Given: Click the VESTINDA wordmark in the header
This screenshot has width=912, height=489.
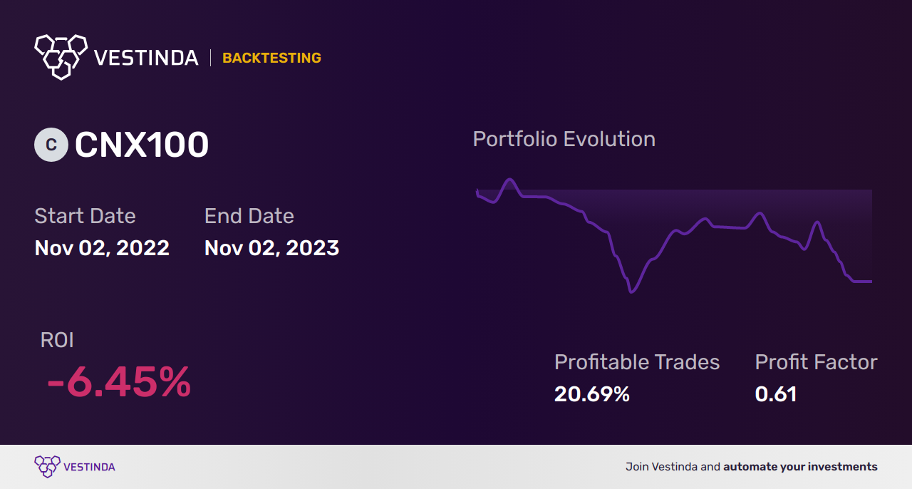Looking at the screenshot, I should pos(146,58).
